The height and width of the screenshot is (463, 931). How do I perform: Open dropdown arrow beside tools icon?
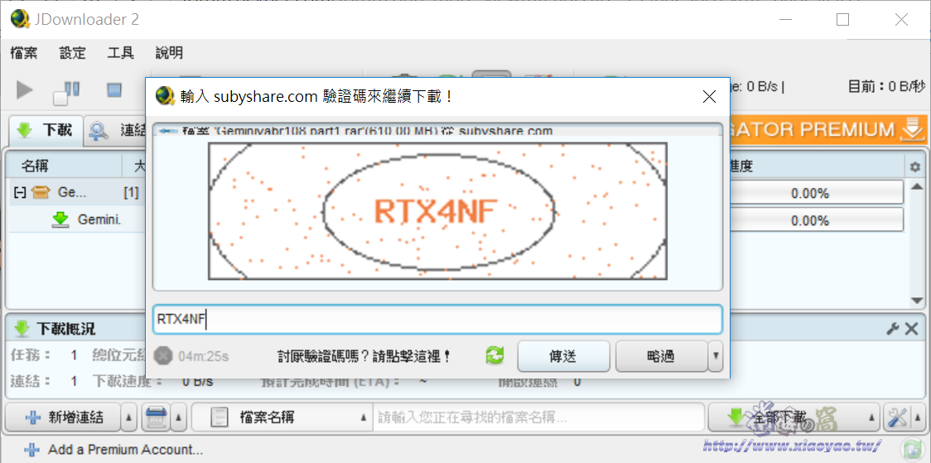click(919, 418)
